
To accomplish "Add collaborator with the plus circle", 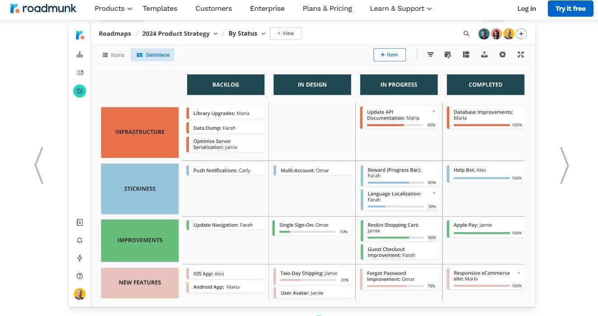I will (x=521, y=34).
